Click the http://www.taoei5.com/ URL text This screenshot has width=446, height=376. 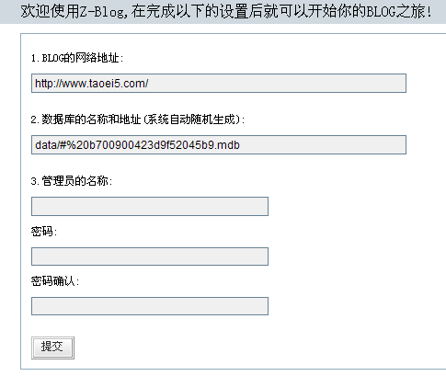coord(92,84)
